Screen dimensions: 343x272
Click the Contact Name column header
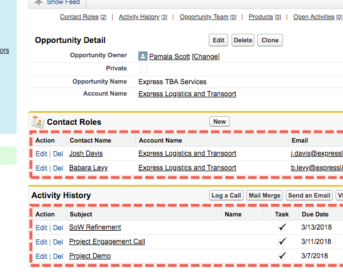coord(90,140)
